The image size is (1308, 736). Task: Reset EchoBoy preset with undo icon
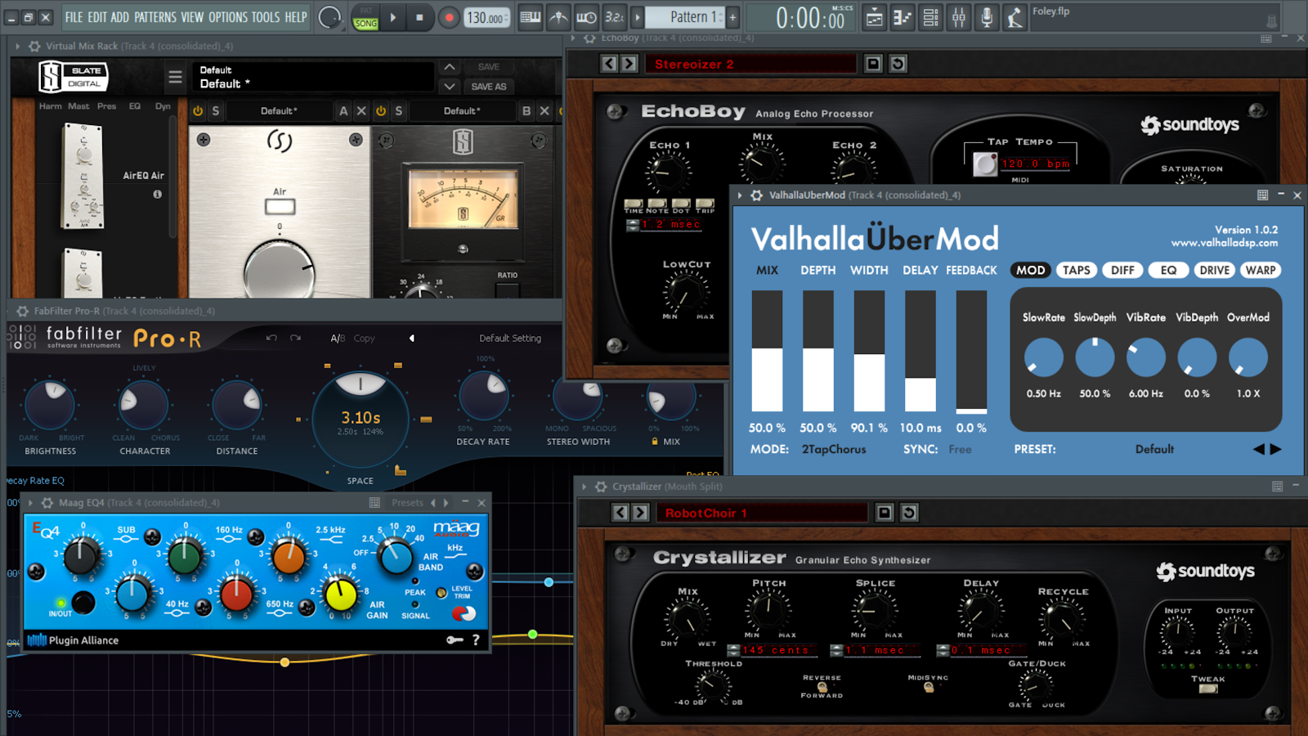pos(898,64)
